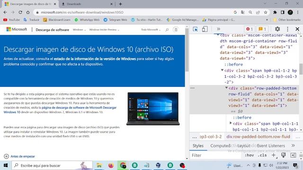Open Telegram Web bookmark
Image resolution: width=303 pixels, height=170 pixels.
[x=116, y=20]
